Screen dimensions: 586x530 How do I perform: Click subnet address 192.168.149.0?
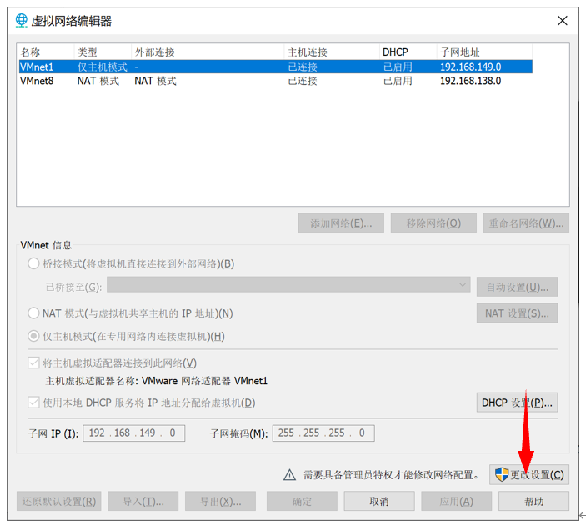tap(470, 67)
